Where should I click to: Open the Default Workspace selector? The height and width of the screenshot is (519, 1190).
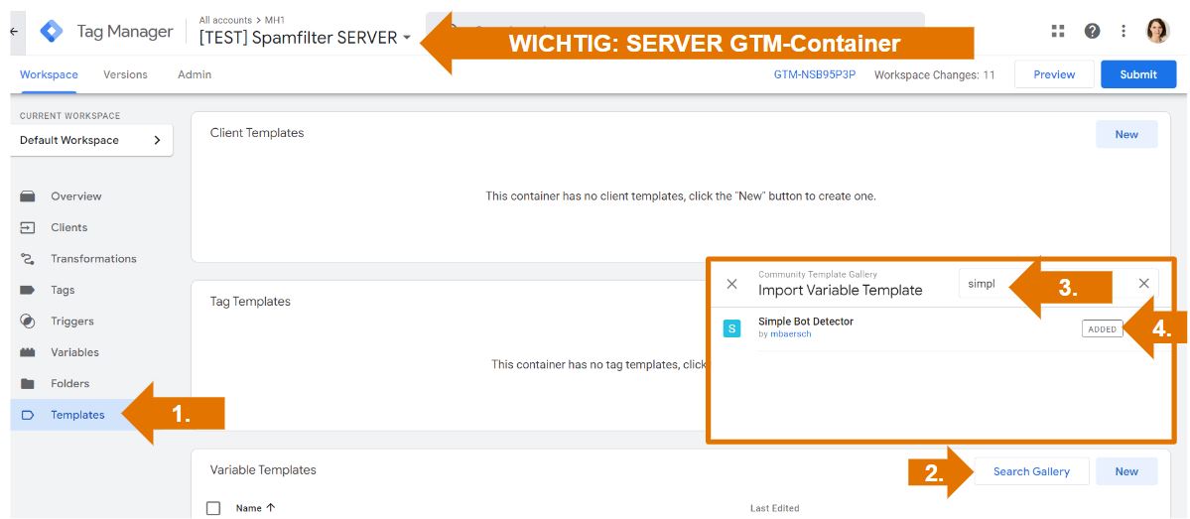click(91, 140)
